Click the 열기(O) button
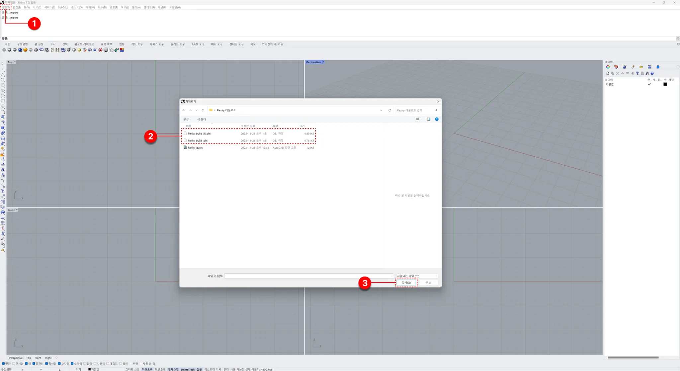 click(x=406, y=283)
